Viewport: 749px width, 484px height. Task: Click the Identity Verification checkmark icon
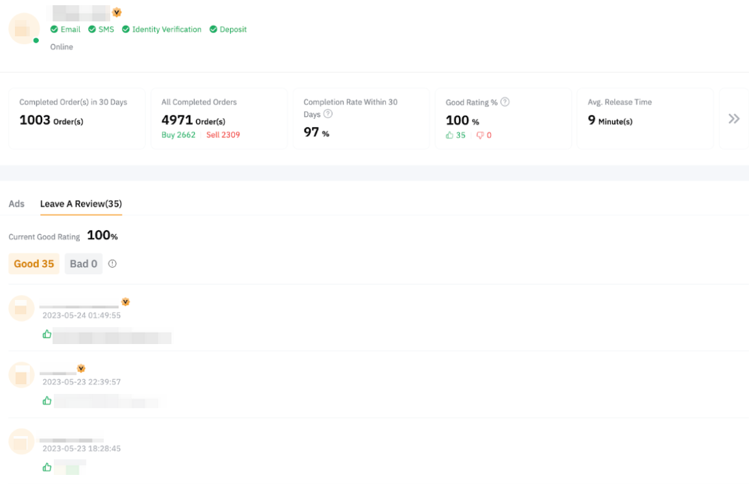click(x=126, y=30)
